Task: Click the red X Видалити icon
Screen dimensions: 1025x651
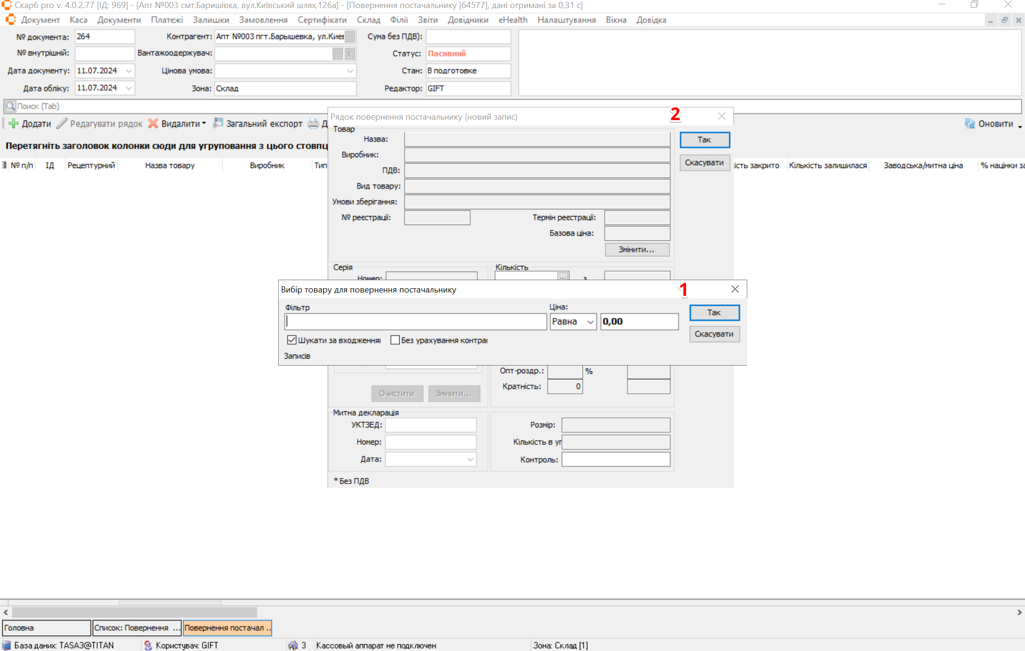Action: pyautogui.click(x=153, y=124)
